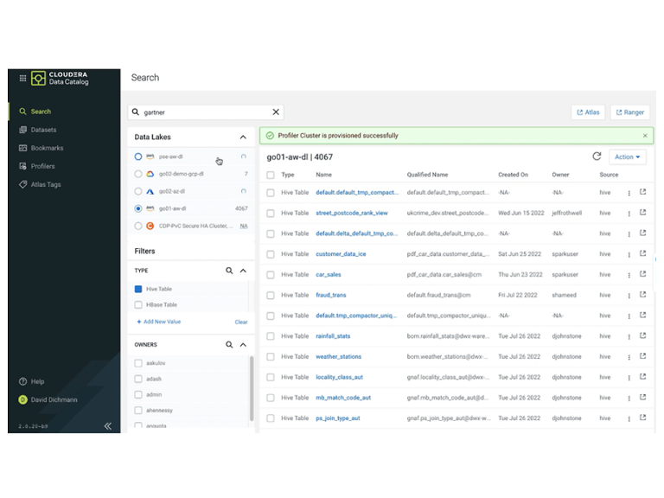Open row menu for ps_join_type_aut
The height and width of the screenshot is (498, 664).
(629, 418)
